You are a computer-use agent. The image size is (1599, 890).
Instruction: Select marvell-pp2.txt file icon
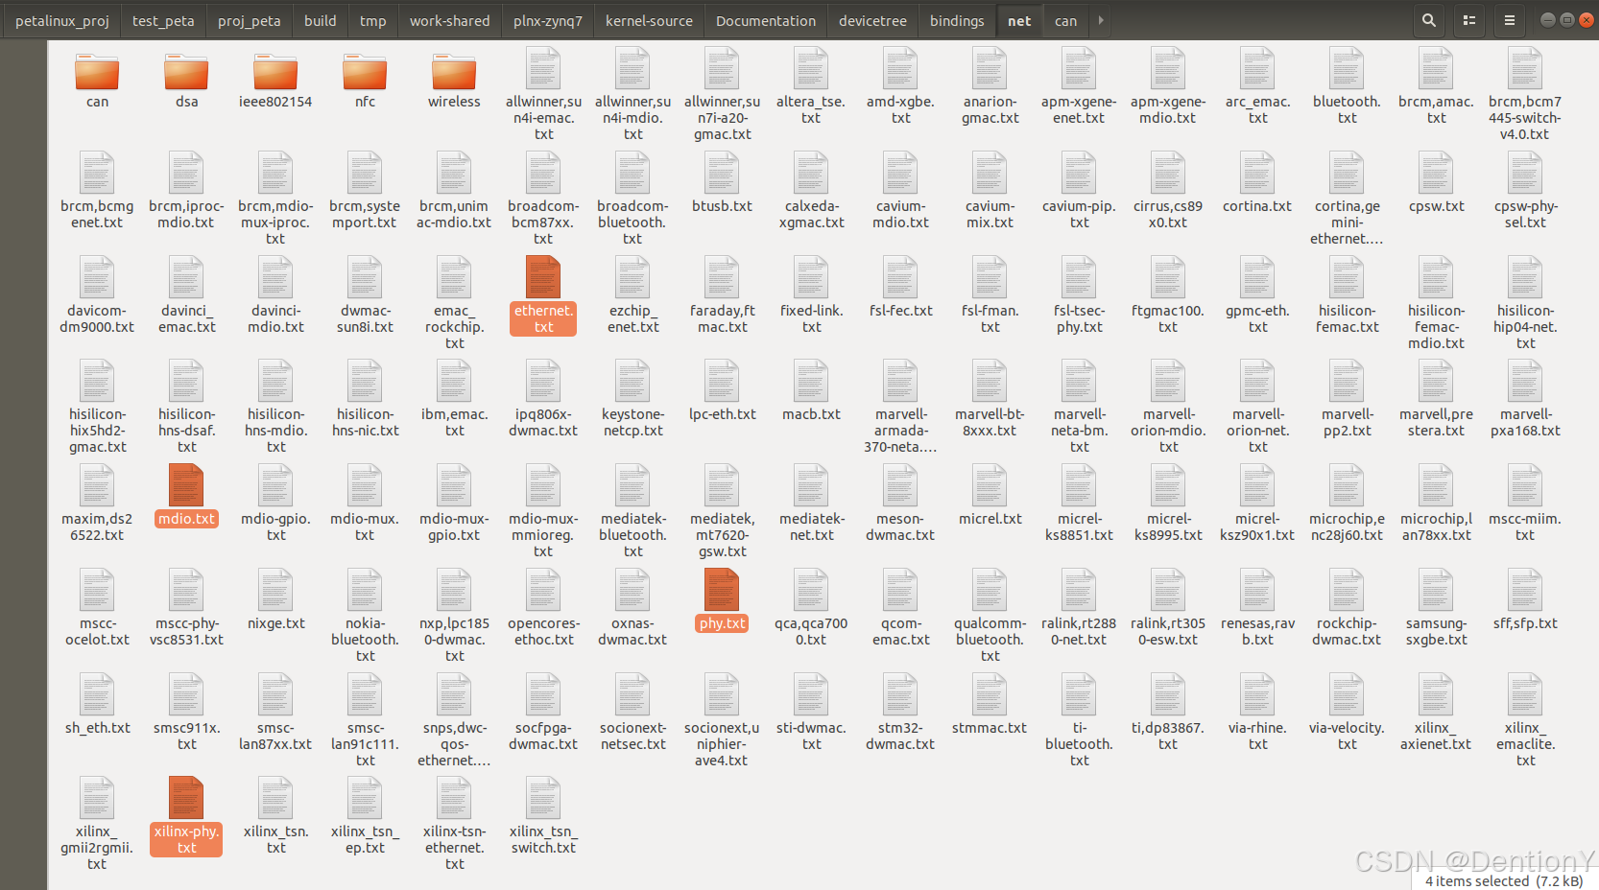click(x=1347, y=381)
